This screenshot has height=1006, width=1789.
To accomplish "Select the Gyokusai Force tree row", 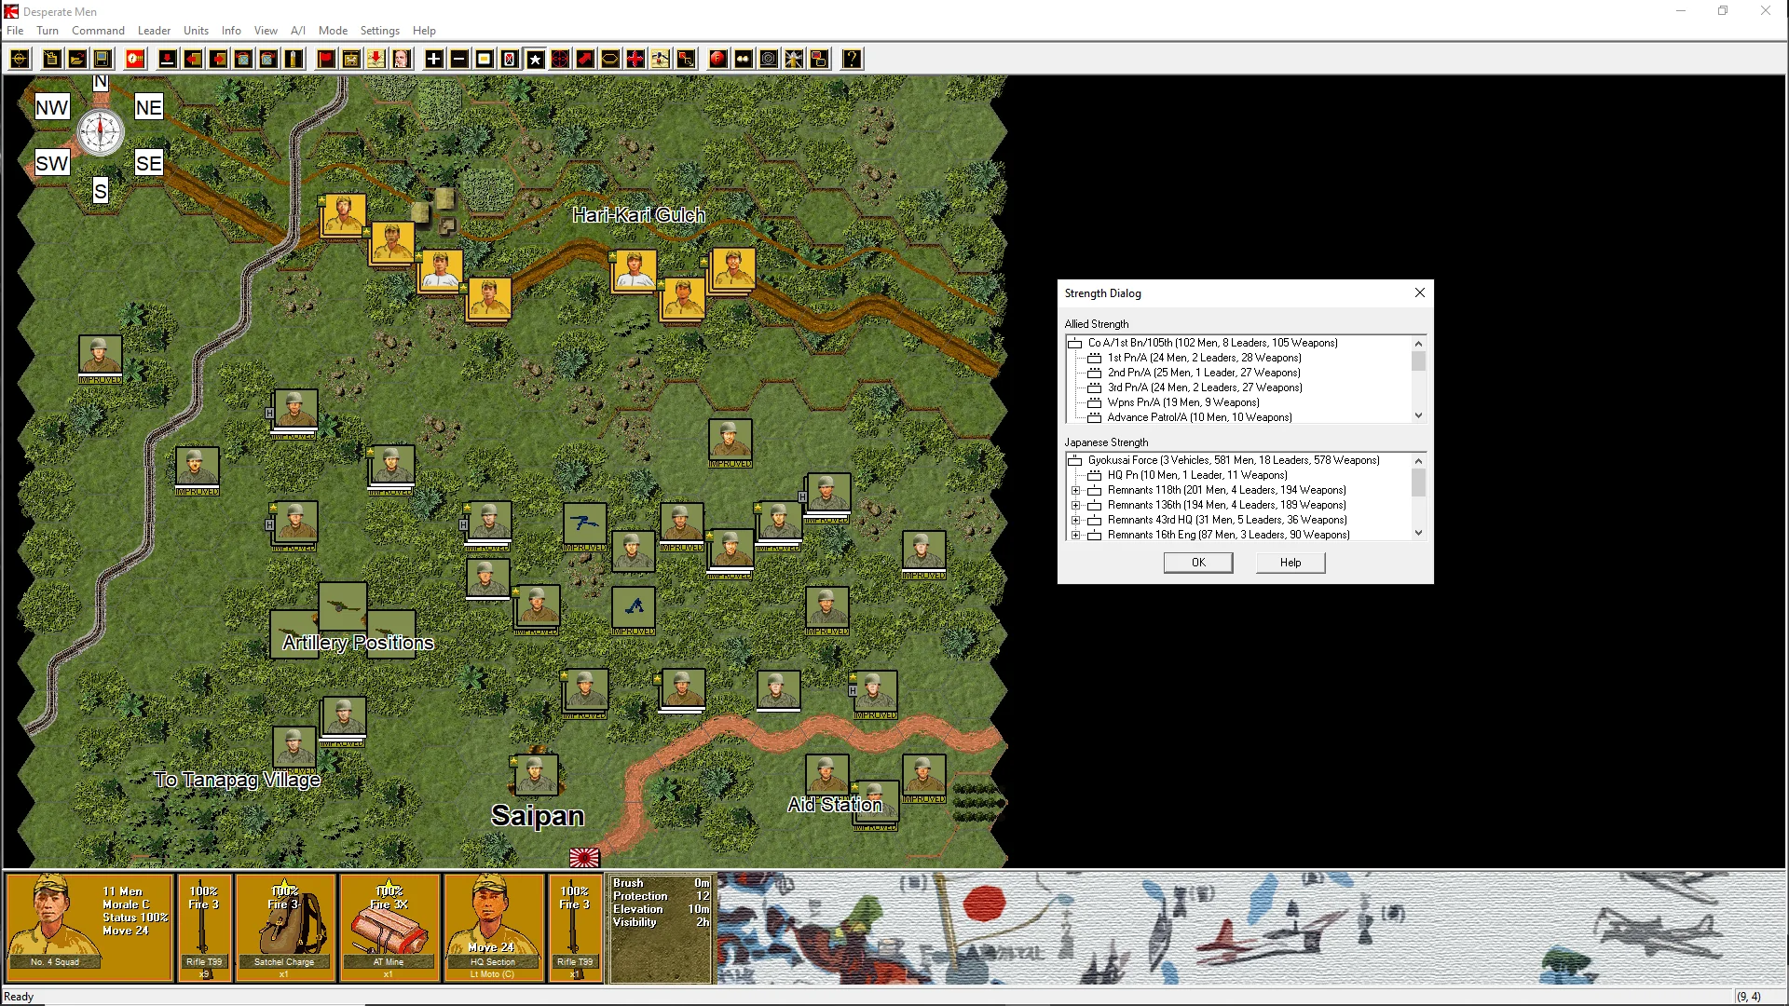I will pos(1234,460).
